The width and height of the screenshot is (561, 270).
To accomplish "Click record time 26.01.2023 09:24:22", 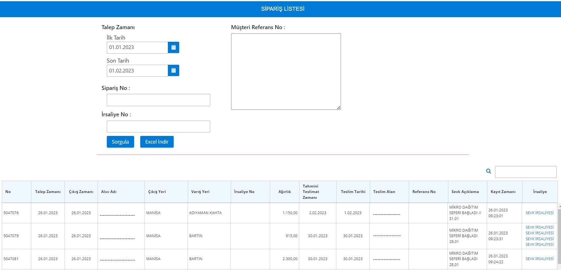I will (498, 259).
